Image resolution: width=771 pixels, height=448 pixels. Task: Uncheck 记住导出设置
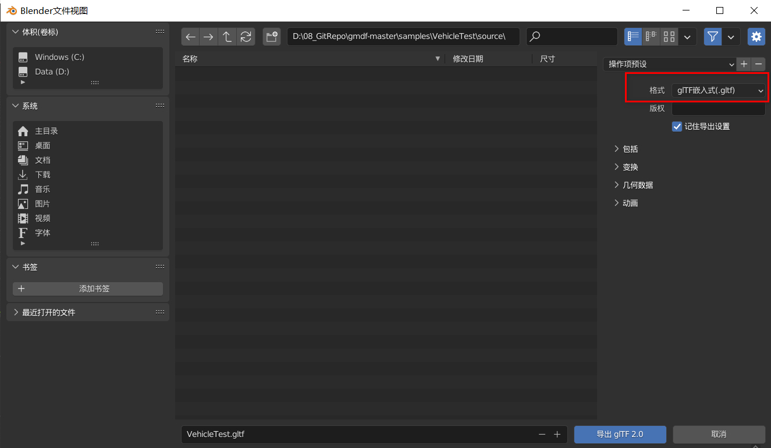tap(677, 126)
